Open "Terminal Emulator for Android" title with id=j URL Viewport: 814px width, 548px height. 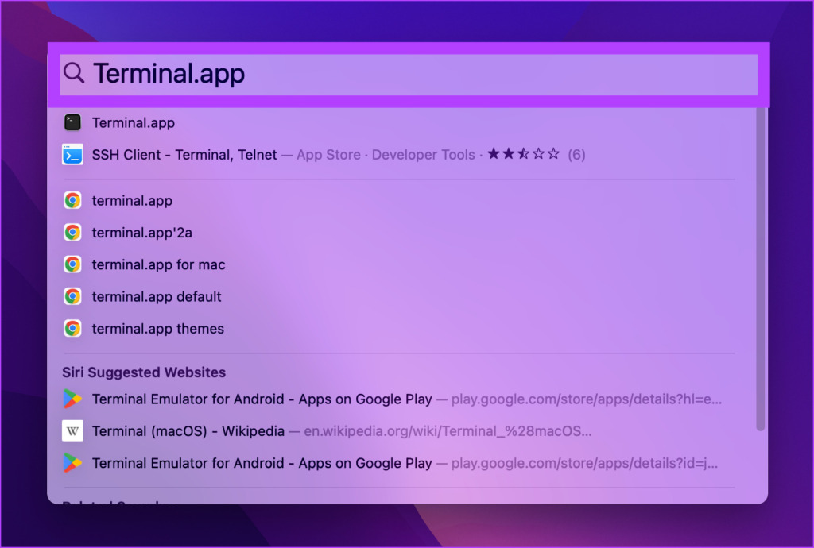pyautogui.click(x=262, y=463)
